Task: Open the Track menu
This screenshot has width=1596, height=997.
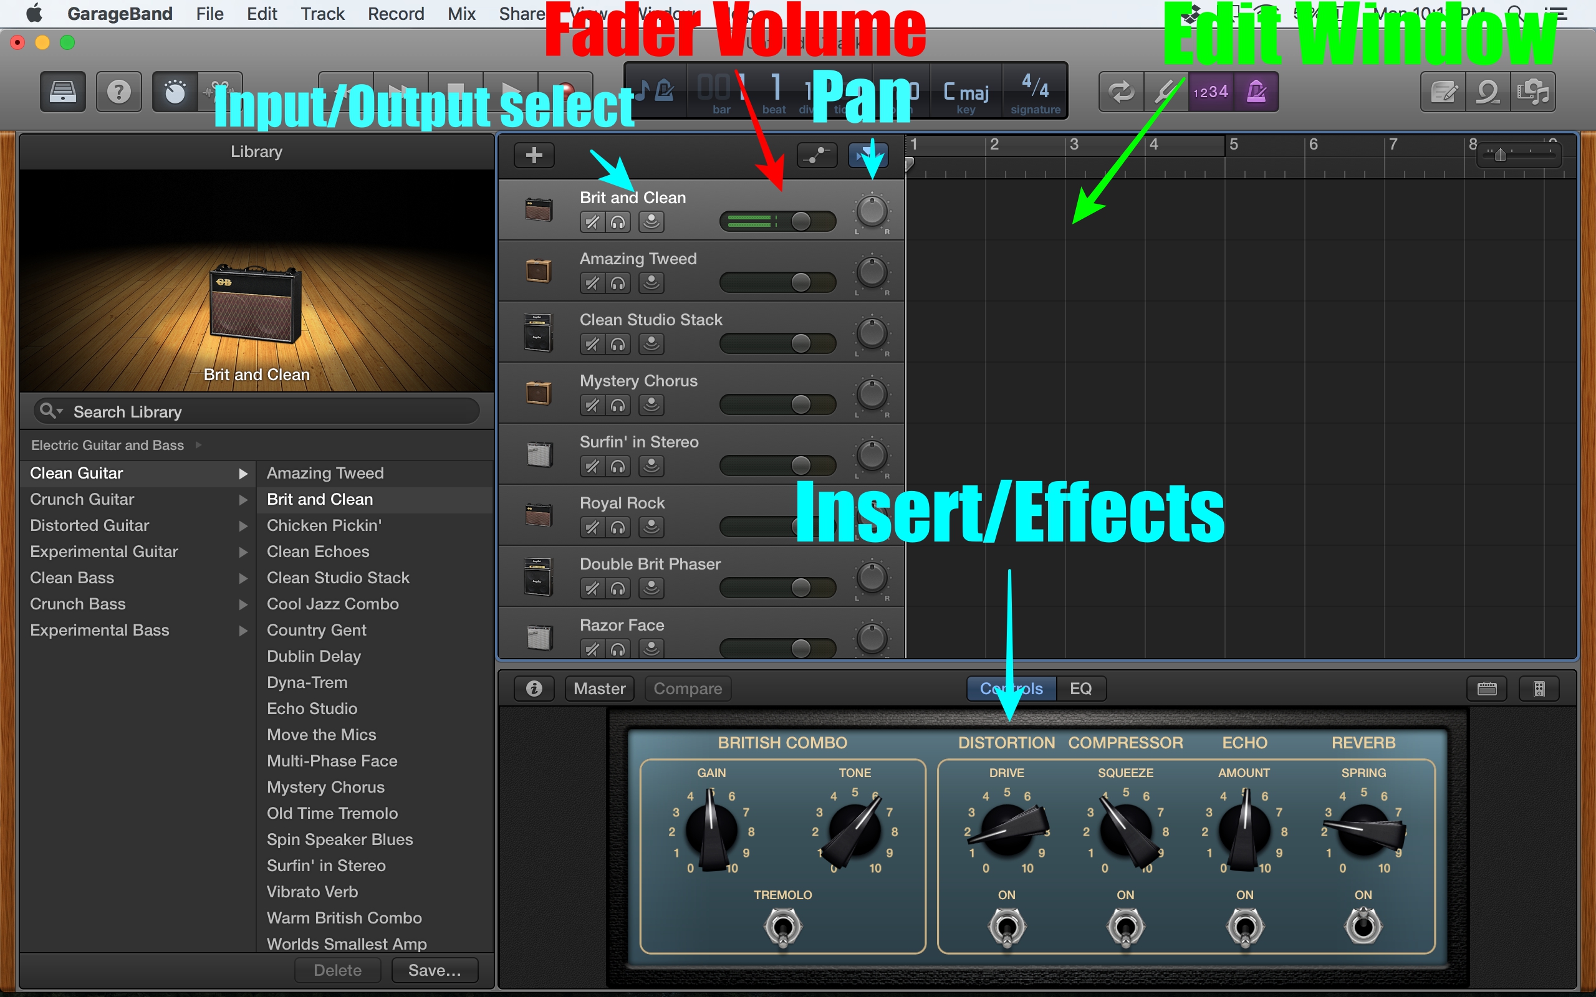Action: coord(322,13)
